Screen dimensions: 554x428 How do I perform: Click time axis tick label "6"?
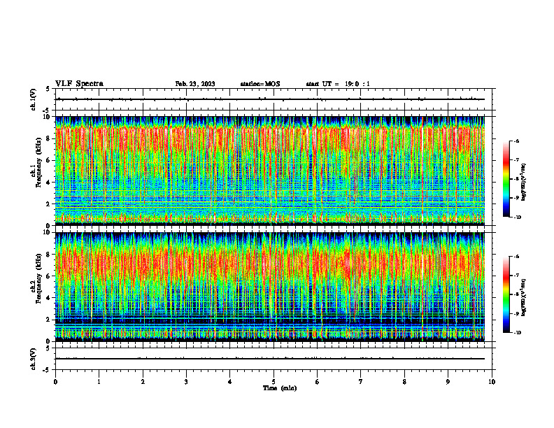coord(318,382)
